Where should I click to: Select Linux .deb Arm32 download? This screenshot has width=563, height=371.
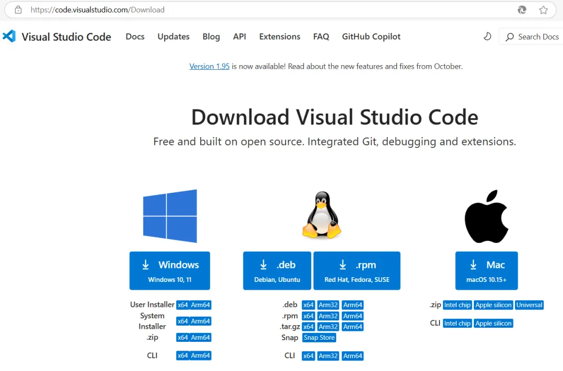[x=328, y=305]
